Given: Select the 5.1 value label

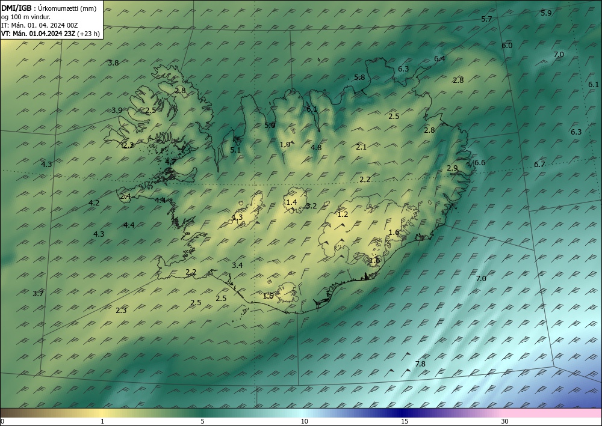Looking at the screenshot, I should tap(235, 150).
